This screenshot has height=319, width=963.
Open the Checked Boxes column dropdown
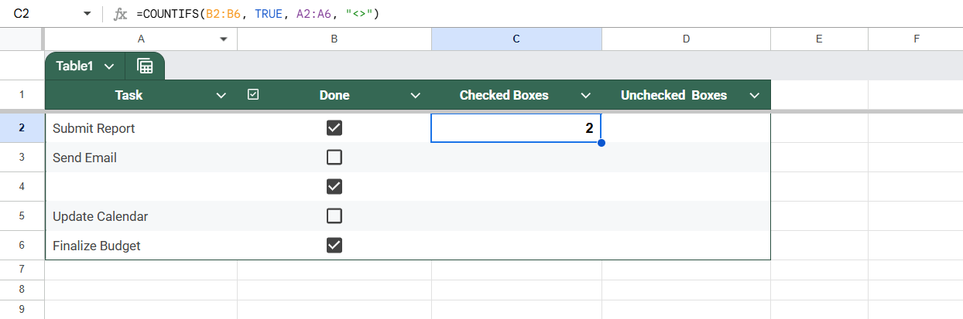click(x=585, y=95)
